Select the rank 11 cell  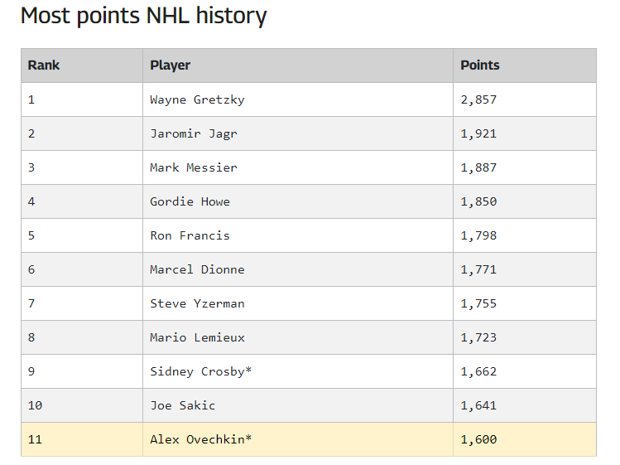tap(82, 439)
